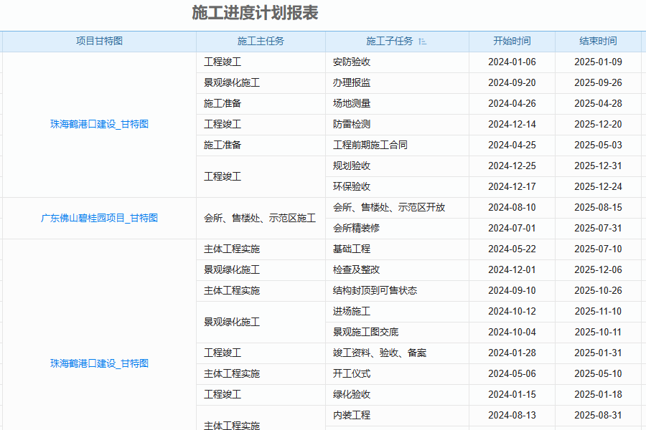Select the 景观施工图交底 subtask cell
This screenshot has width=646, height=430.
coord(397,332)
